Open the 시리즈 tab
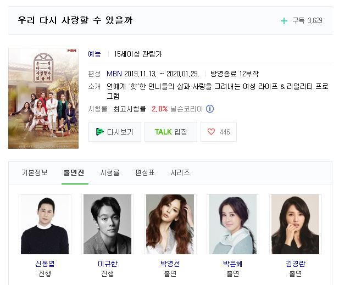 coord(180,172)
